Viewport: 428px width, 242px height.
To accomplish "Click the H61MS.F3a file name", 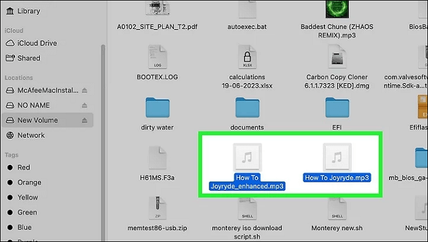I will tap(157, 178).
